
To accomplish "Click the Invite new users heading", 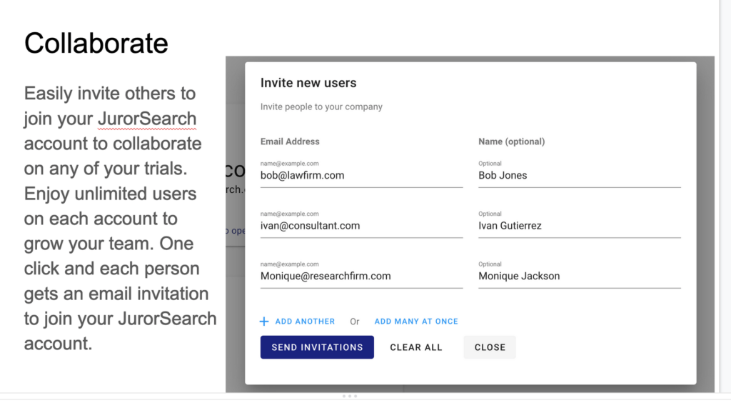I will click(x=308, y=83).
